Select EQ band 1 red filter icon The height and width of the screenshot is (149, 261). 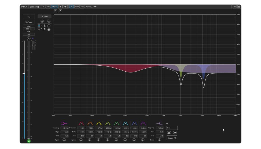pos(81,123)
